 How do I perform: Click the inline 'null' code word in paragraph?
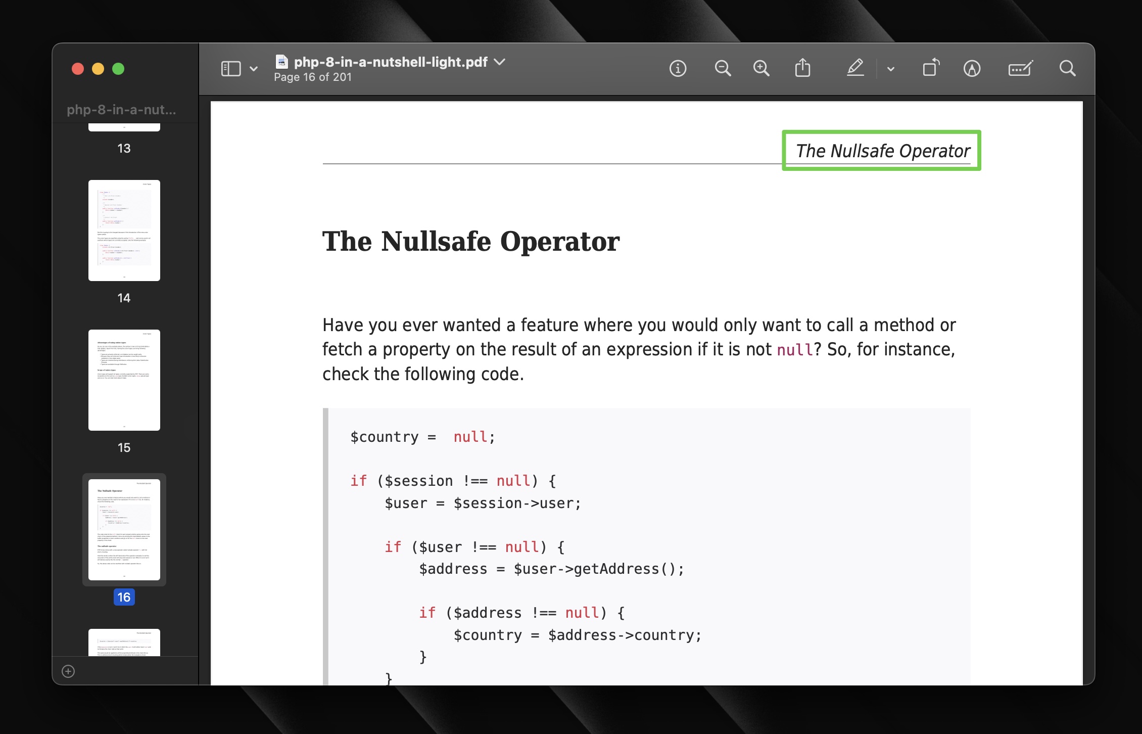795,350
